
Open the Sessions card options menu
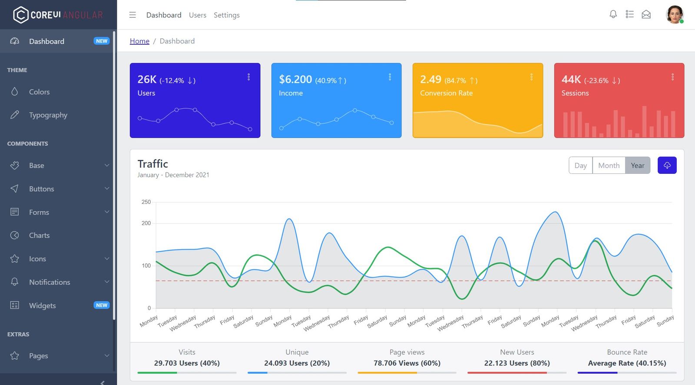click(x=672, y=77)
